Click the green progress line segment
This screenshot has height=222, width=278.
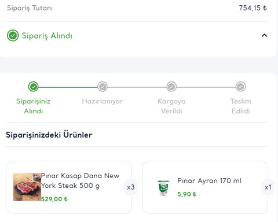(x=68, y=87)
